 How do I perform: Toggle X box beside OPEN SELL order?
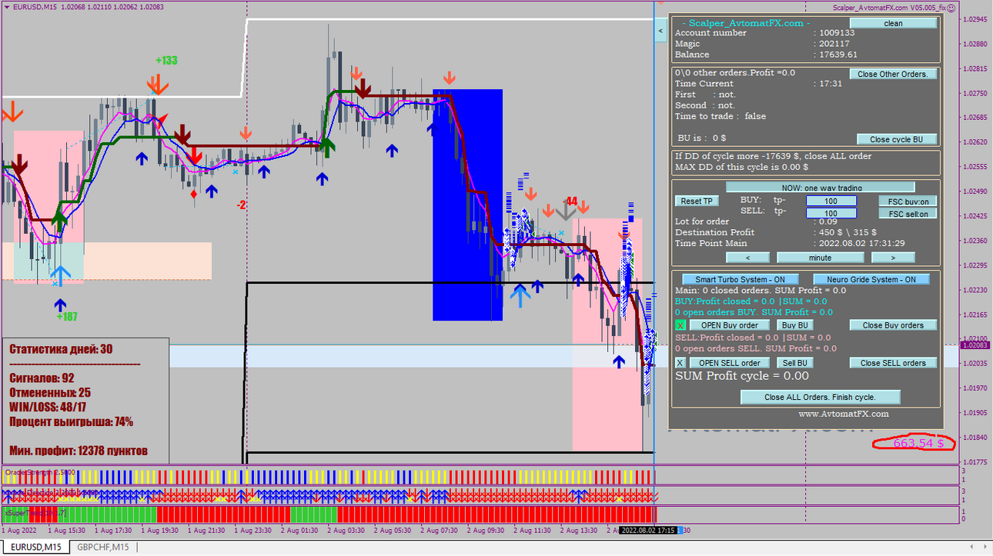coord(680,363)
